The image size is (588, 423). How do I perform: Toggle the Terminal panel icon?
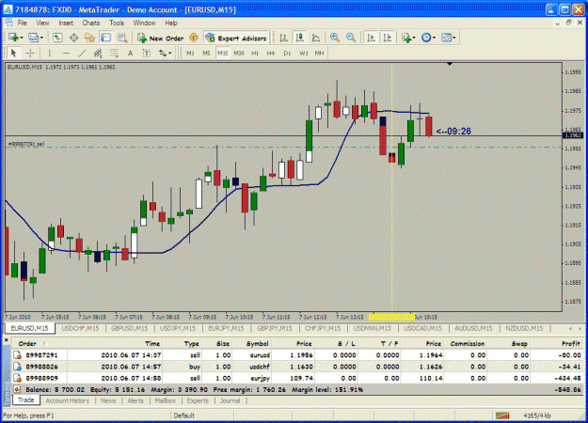tap(106, 38)
